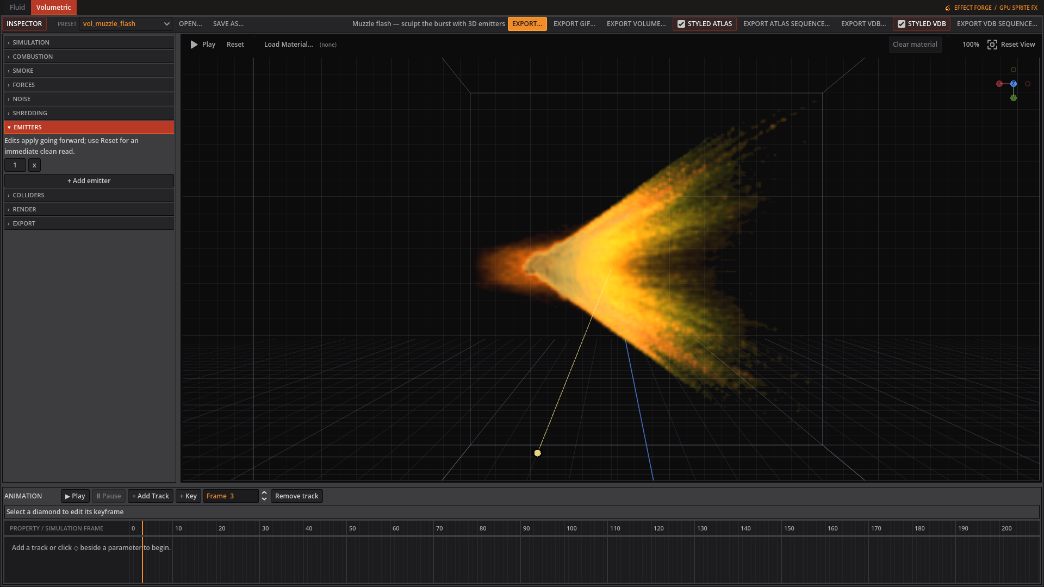Remove emitter 1 with the x button

(x=34, y=165)
